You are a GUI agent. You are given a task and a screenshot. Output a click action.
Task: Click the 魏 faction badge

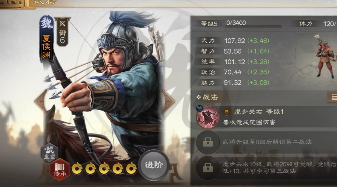(46, 24)
